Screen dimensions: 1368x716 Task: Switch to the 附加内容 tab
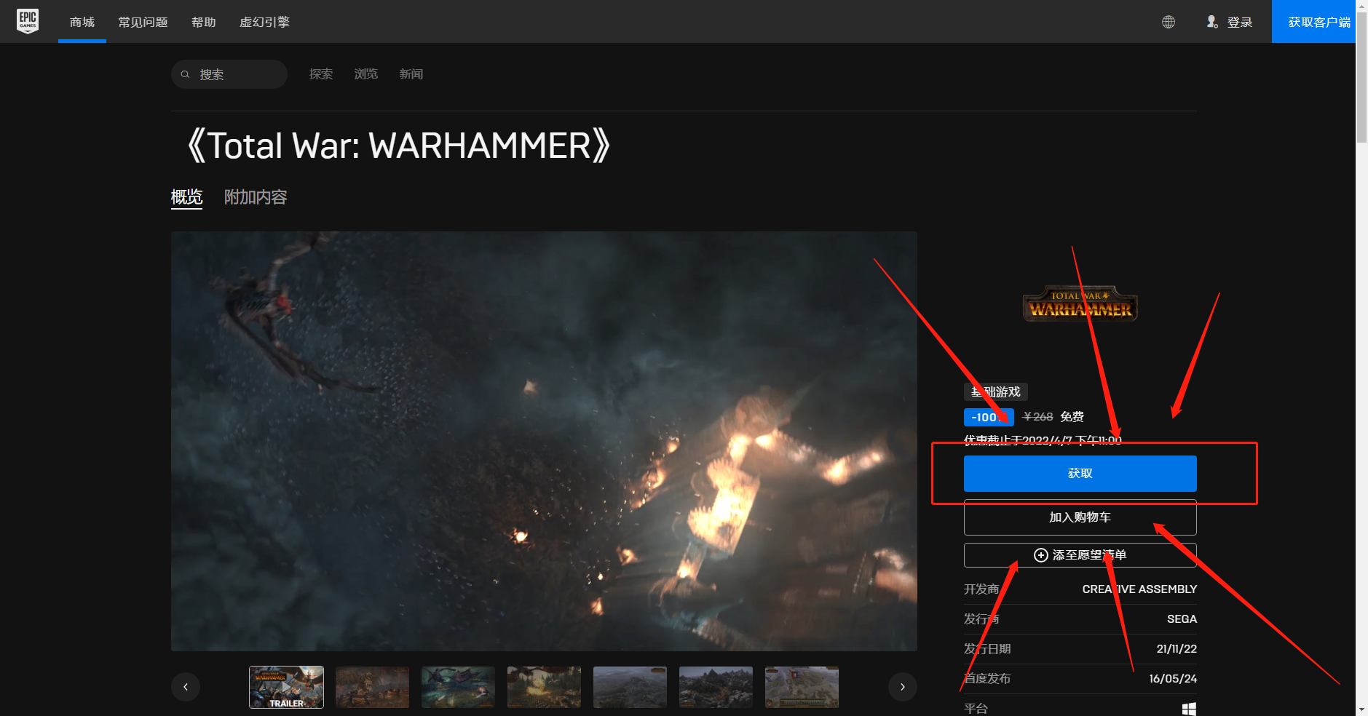coord(255,196)
